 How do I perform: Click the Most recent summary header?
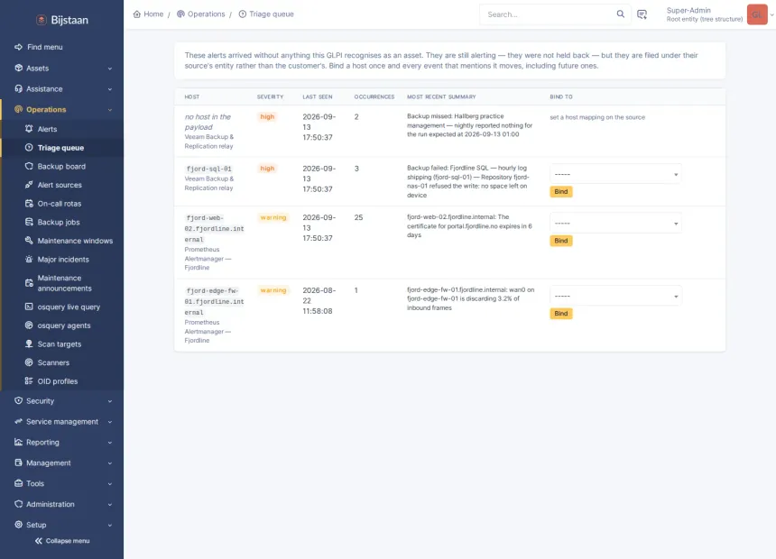coord(441,97)
